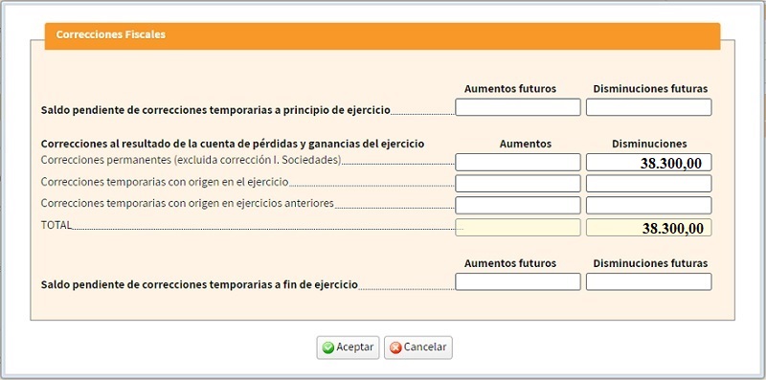
Task: Click the Correcciones Fiscales orange header bar
Action: tap(382, 36)
